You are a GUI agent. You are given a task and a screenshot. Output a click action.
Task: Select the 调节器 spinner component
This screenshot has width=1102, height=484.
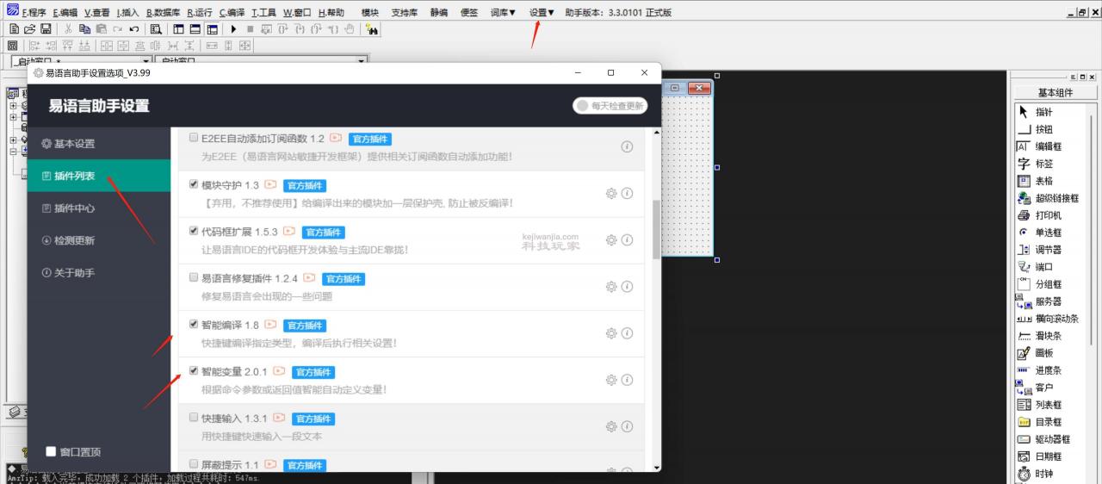click(1039, 250)
